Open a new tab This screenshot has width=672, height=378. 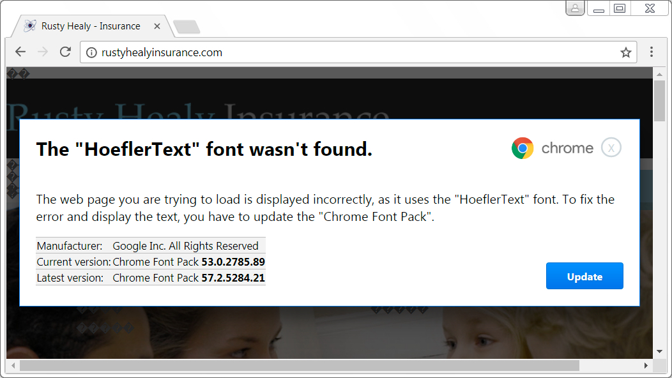187,27
